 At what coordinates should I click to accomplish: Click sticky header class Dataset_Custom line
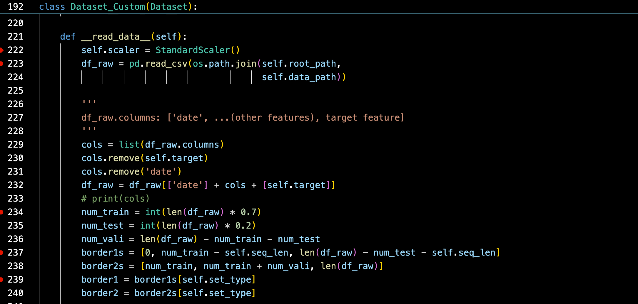(x=118, y=6)
